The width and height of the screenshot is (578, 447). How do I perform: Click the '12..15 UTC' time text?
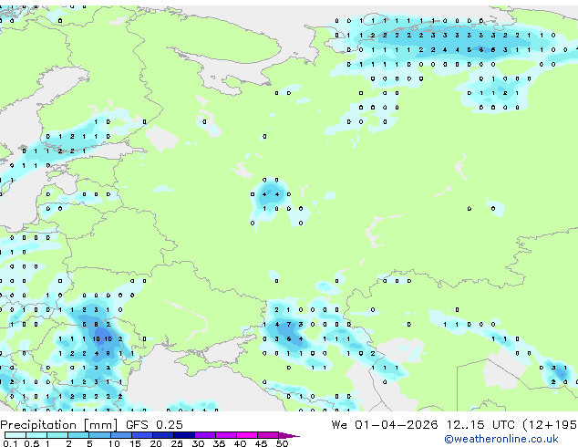pos(480,425)
